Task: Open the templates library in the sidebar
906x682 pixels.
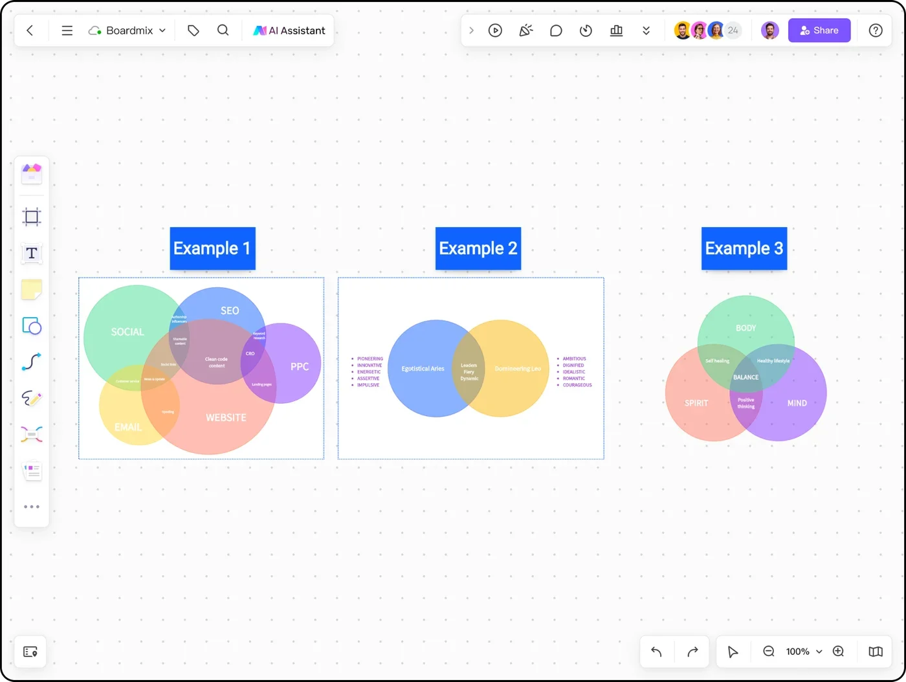Action: (32, 173)
